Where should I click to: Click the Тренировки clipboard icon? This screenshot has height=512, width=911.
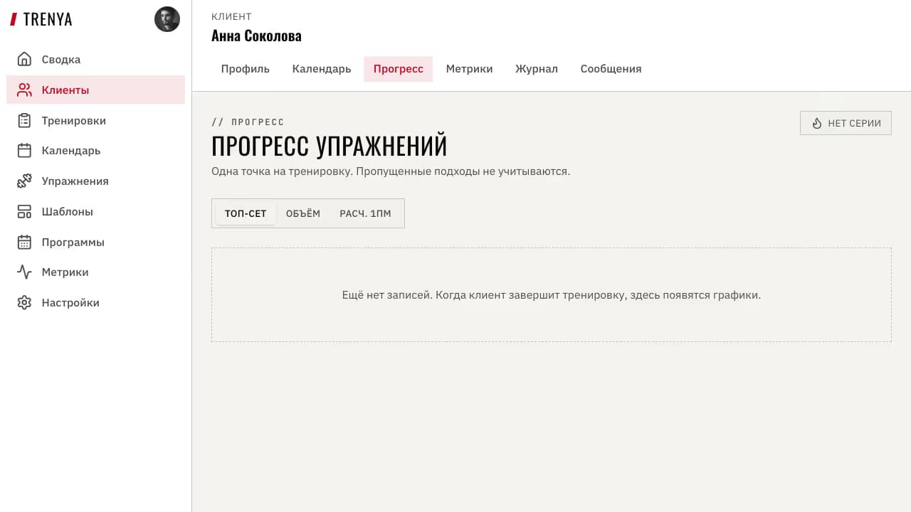24,120
